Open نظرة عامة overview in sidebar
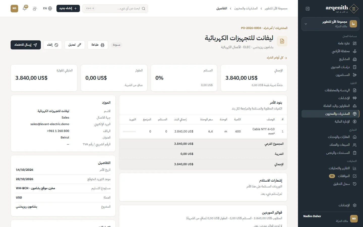Image resolution: width=363 pixels, height=227 pixels. (x=330, y=43)
